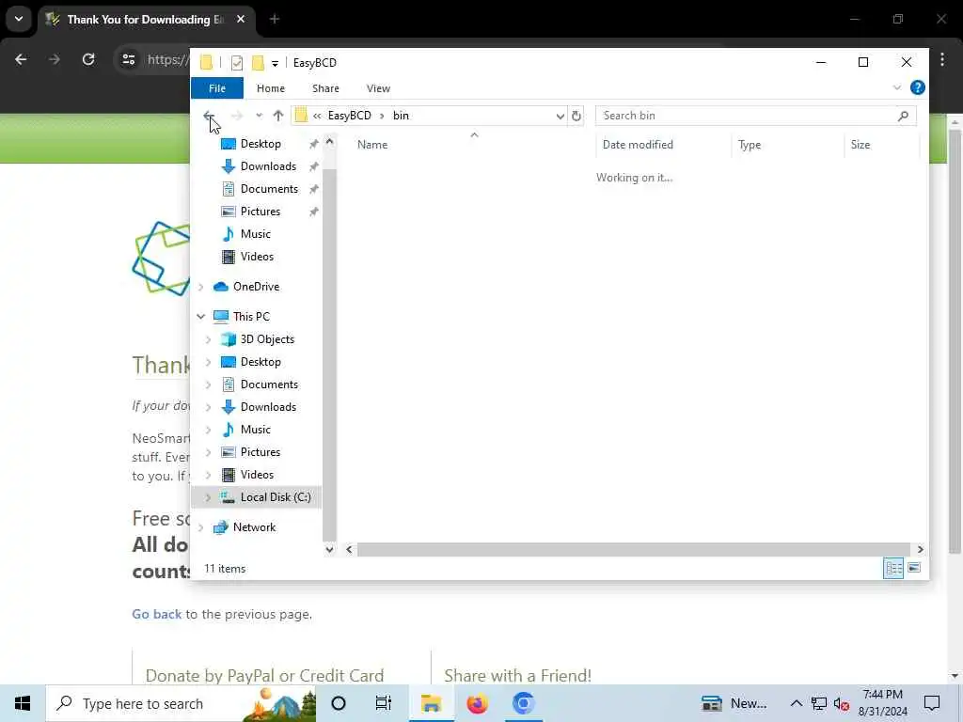
Task: Follow the Go back link in browser page
Action: [157, 615]
